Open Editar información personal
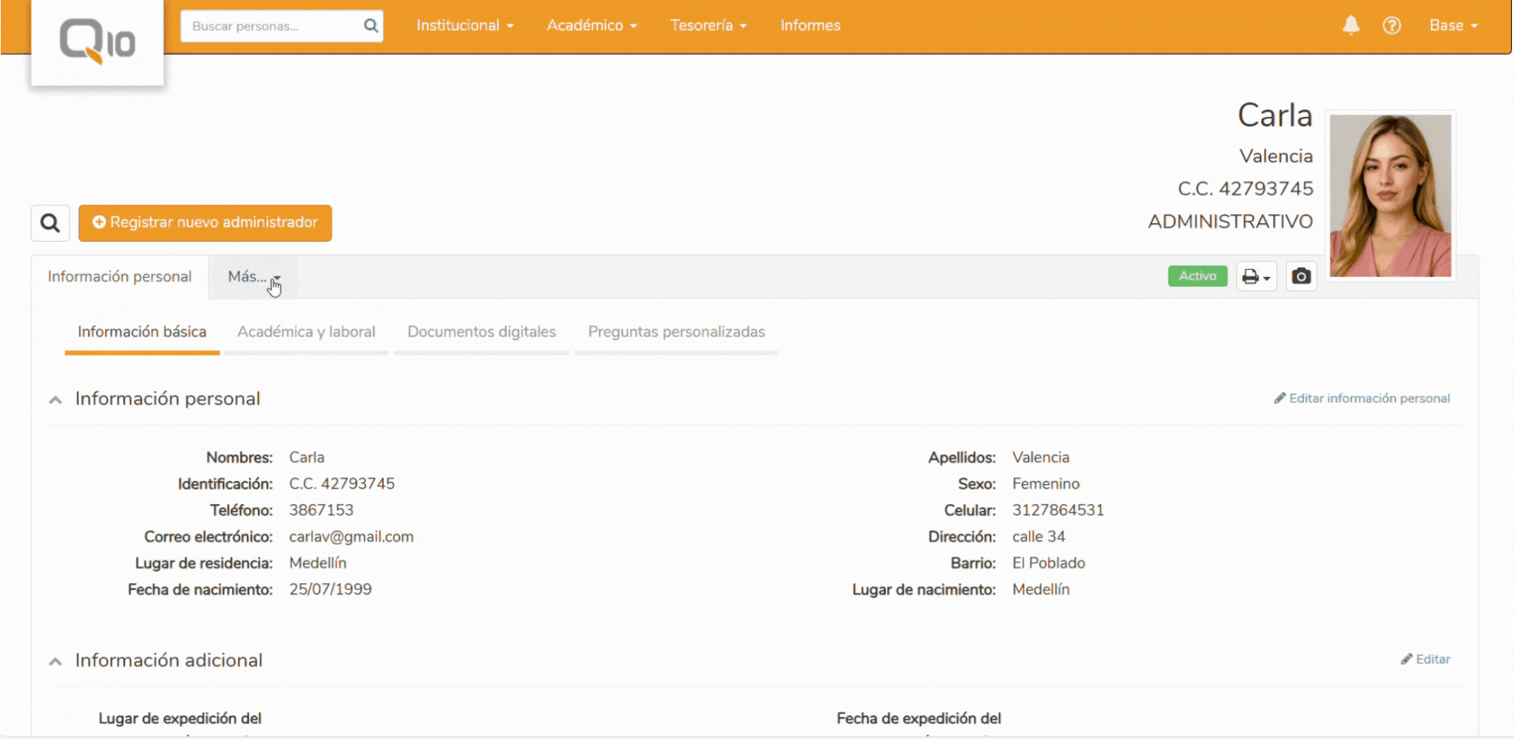 point(1361,398)
